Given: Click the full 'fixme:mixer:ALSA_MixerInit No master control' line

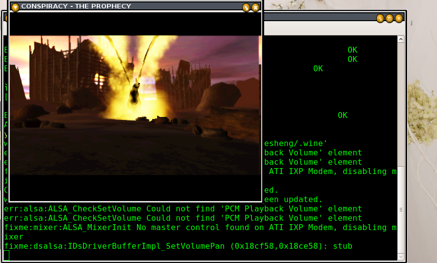Looking at the screenshot, I should click(x=200, y=227).
